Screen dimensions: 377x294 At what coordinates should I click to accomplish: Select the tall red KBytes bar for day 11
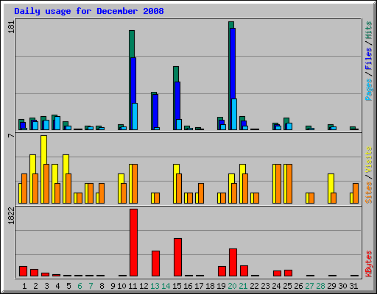[x=133, y=243]
